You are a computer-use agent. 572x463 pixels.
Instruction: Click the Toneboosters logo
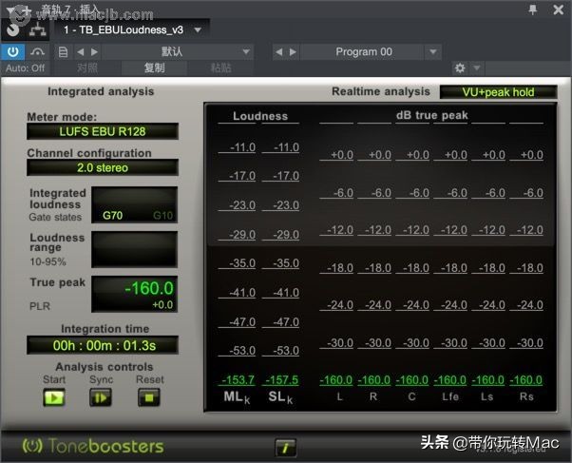(93, 446)
